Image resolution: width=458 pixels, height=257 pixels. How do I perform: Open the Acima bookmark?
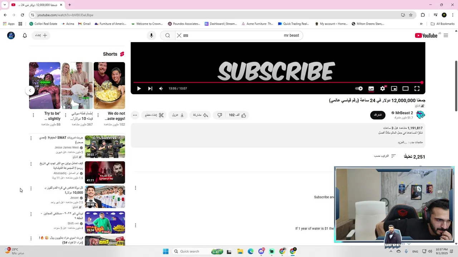pyautogui.click(x=68, y=24)
